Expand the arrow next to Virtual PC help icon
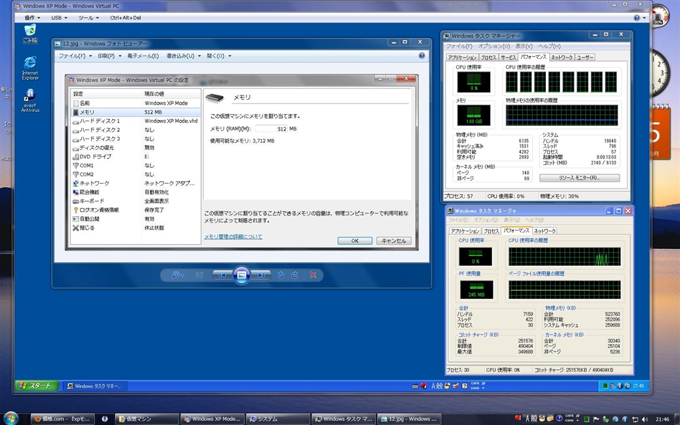680x425 pixels. (x=644, y=18)
